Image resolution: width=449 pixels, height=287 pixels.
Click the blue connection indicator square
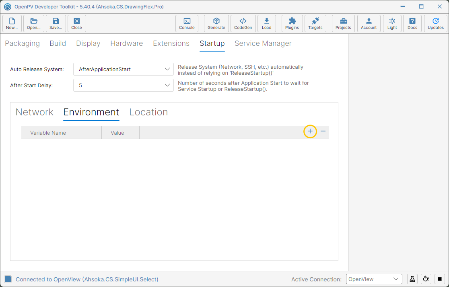(8, 279)
